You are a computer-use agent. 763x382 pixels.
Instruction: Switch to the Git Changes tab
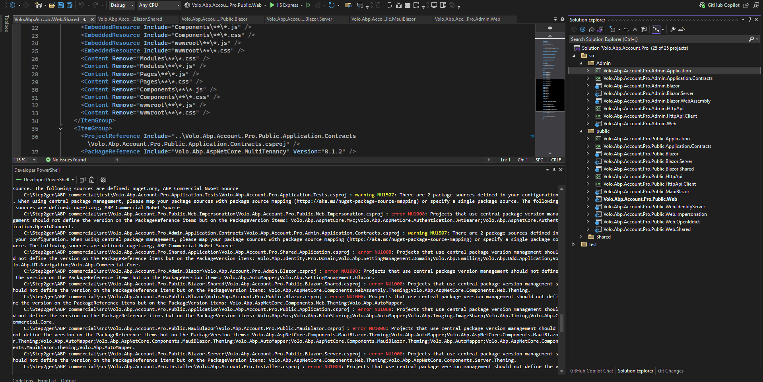coord(670,371)
